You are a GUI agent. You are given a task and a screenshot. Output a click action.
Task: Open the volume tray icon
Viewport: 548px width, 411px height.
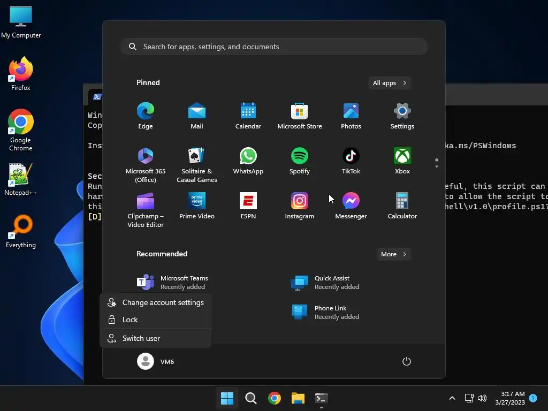[x=482, y=398]
